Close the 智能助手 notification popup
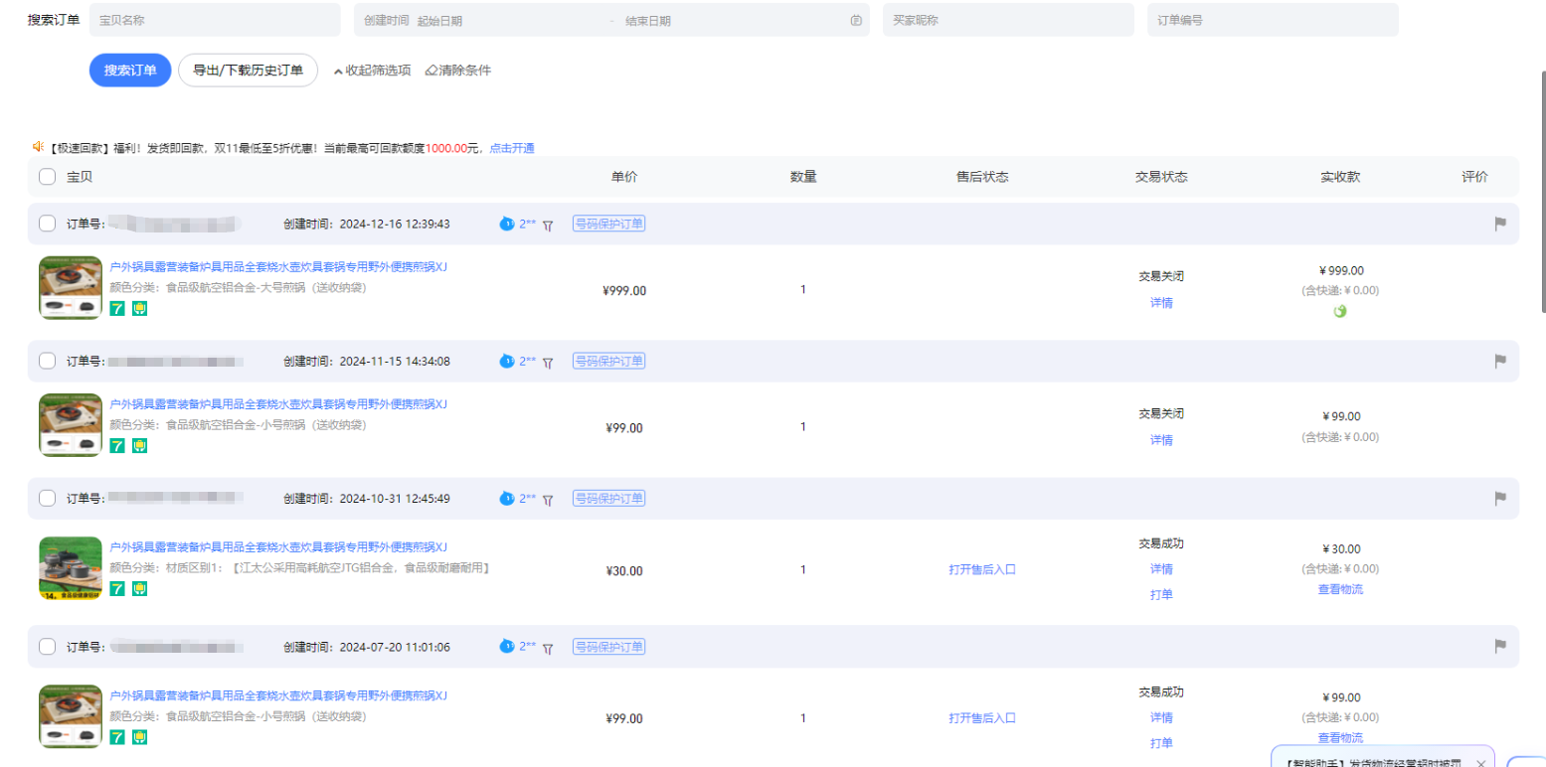The height and width of the screenshot is (767, 1546). coord(1480,763)
